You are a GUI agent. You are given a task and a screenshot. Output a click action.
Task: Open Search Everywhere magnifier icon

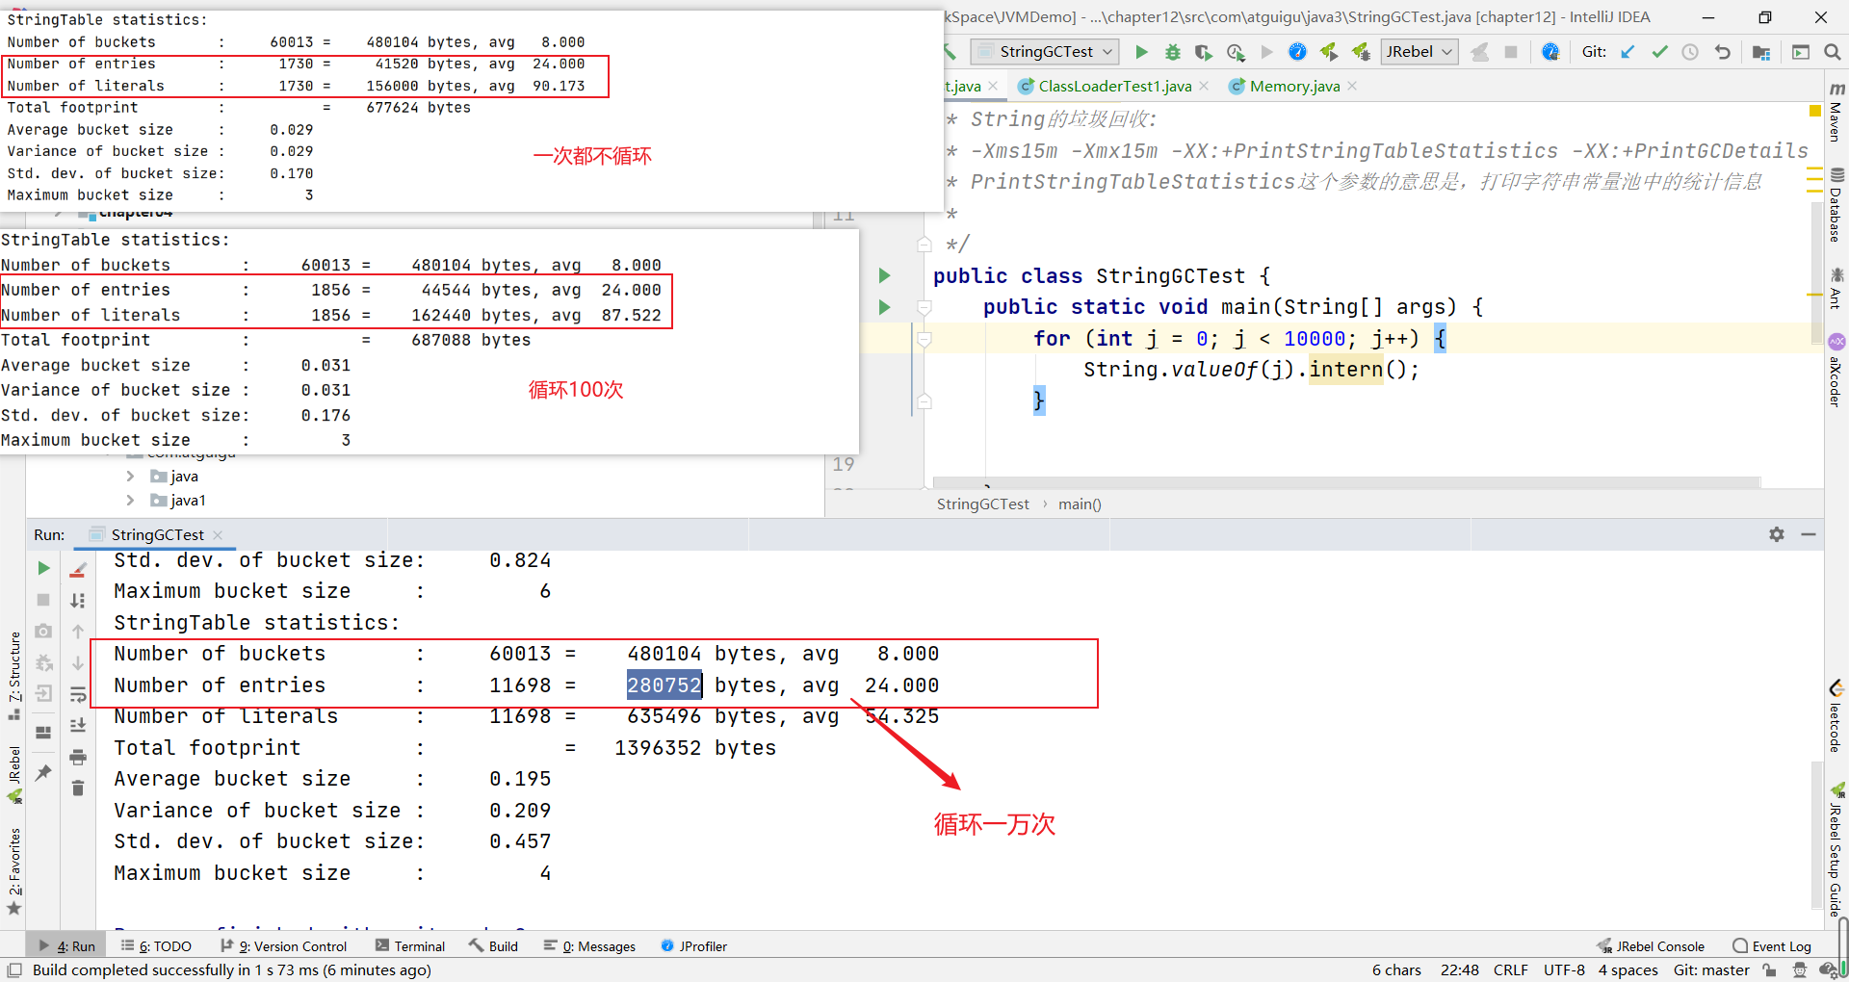pos(1832,52)
